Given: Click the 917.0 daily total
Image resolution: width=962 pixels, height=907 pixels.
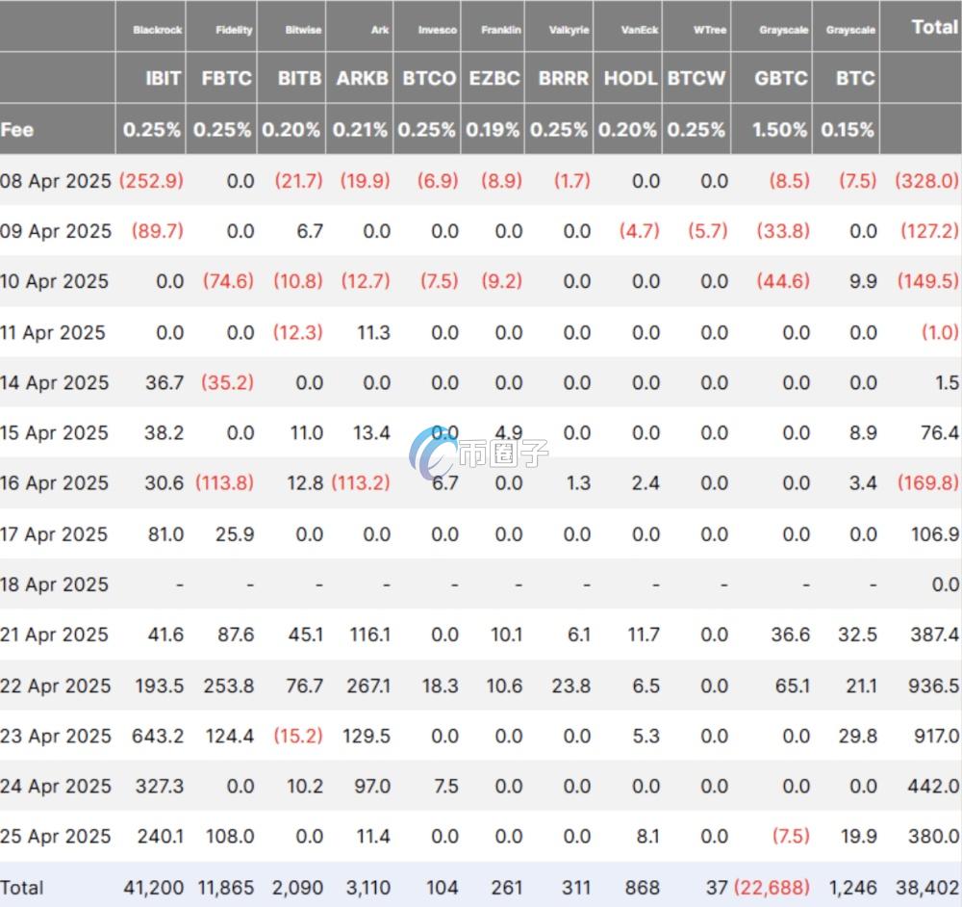Looking at the screenshot, I should pyautogui.click(x=936, y=736).
